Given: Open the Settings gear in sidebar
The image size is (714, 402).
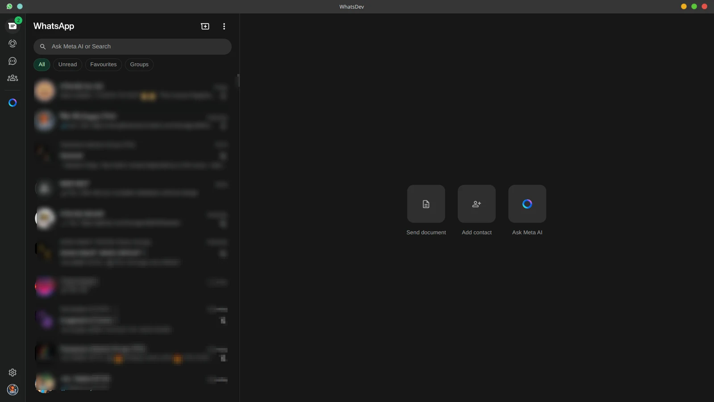Looking at the screenshot, I should tap(12, 372).
